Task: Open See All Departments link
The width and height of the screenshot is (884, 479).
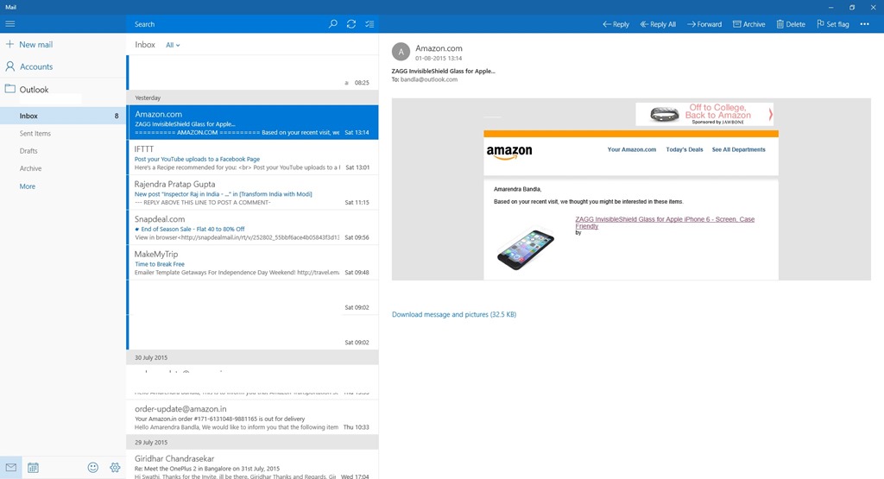Action: pyautogui.click(x=739, y=149)
